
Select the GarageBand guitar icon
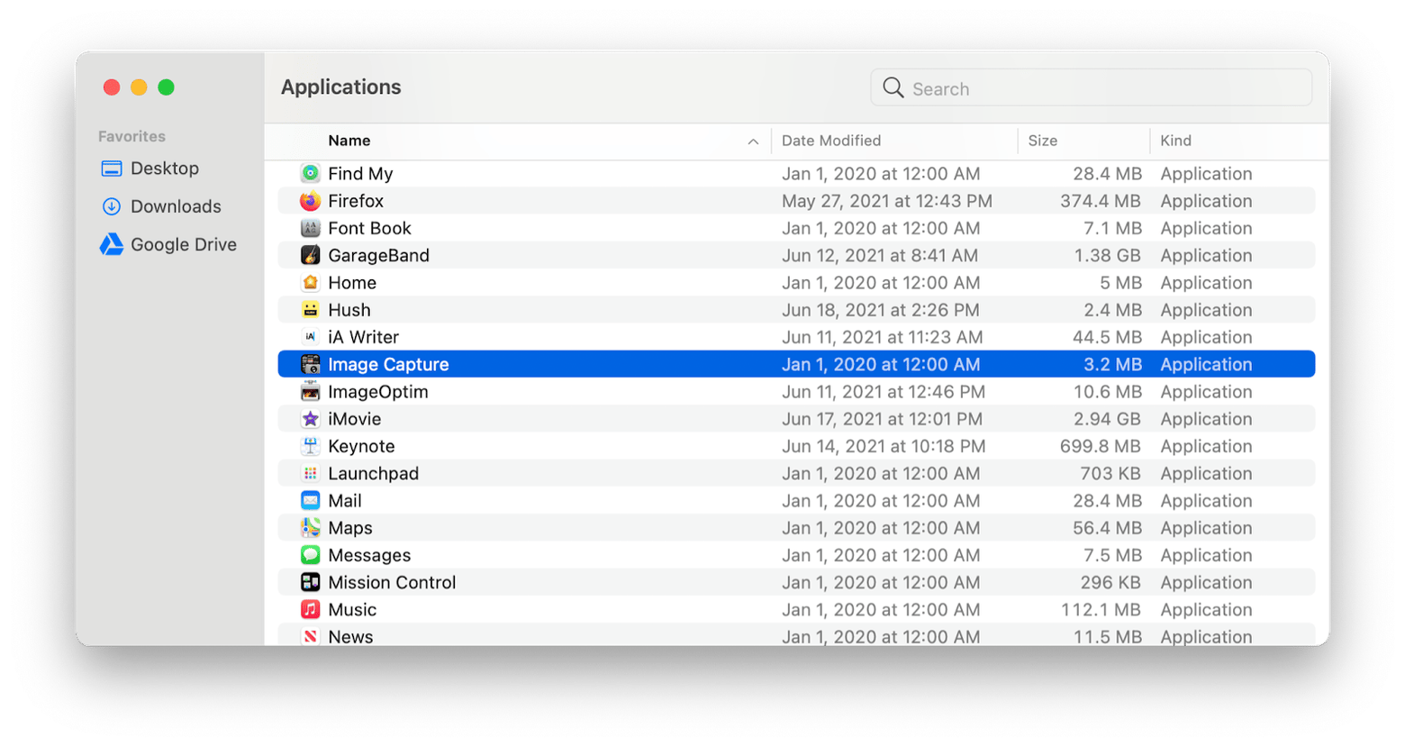coord(310,255)
